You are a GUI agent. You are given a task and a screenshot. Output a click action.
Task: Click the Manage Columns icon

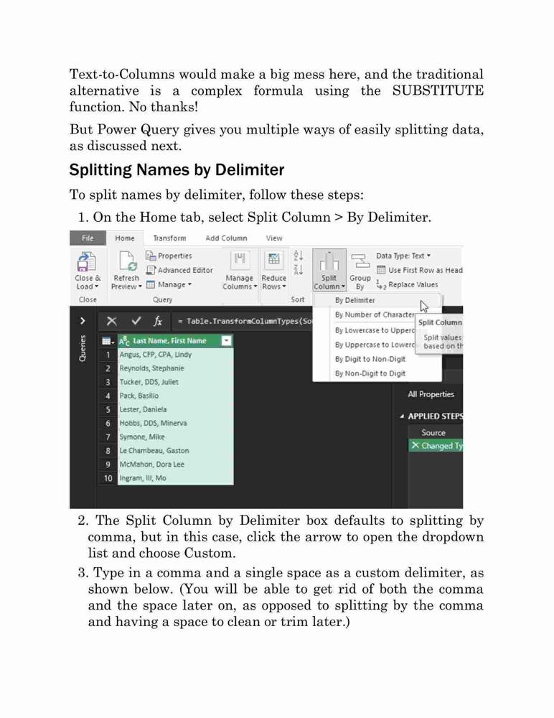pos(240,260)
